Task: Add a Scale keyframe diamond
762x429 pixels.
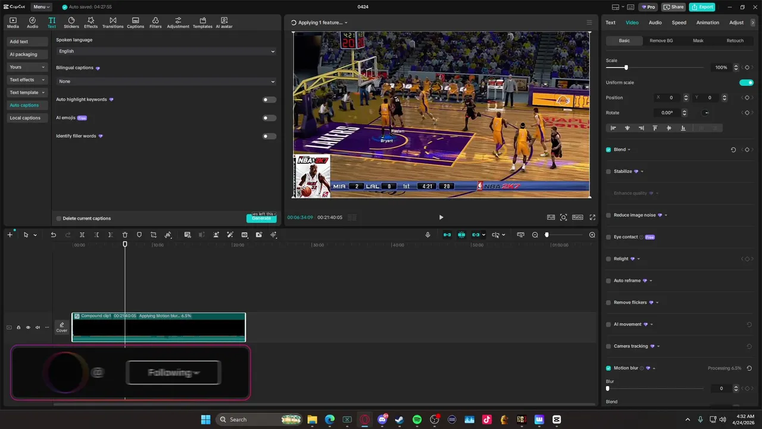Action: point(747,68)
